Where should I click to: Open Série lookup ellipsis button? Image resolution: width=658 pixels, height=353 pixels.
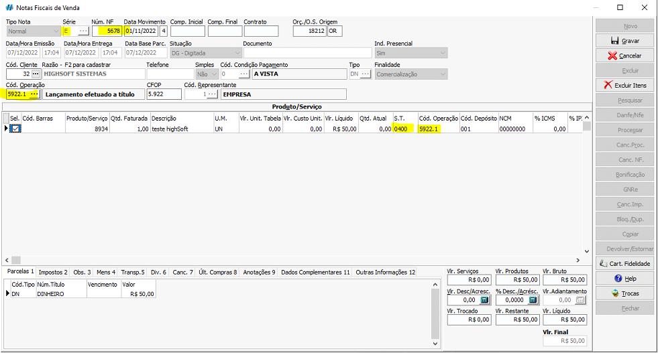(83, 31)
